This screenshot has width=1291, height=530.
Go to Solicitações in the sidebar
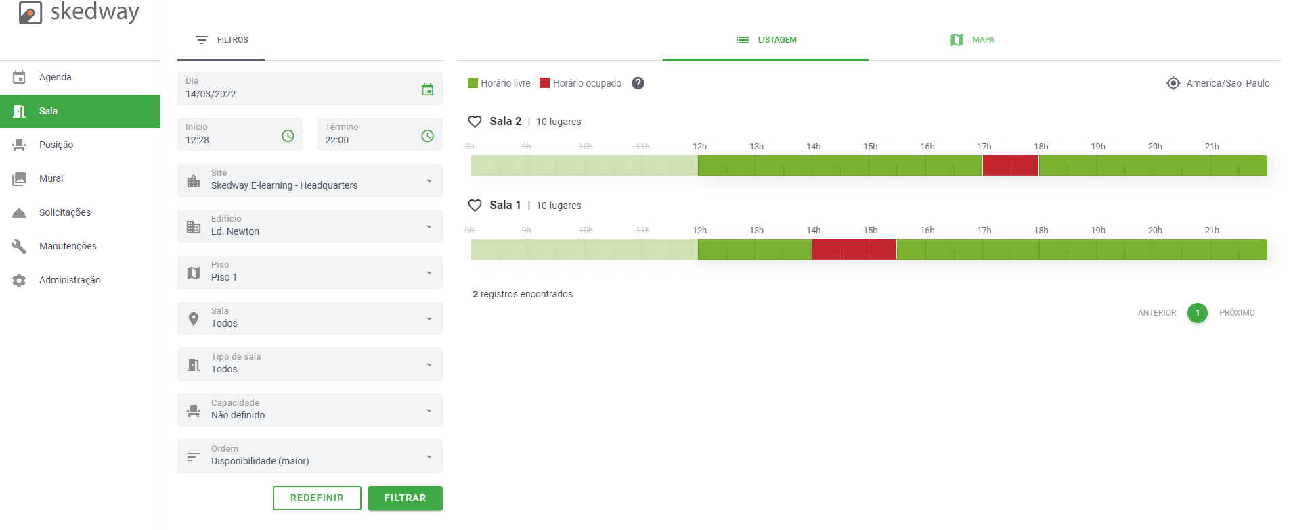64,212
